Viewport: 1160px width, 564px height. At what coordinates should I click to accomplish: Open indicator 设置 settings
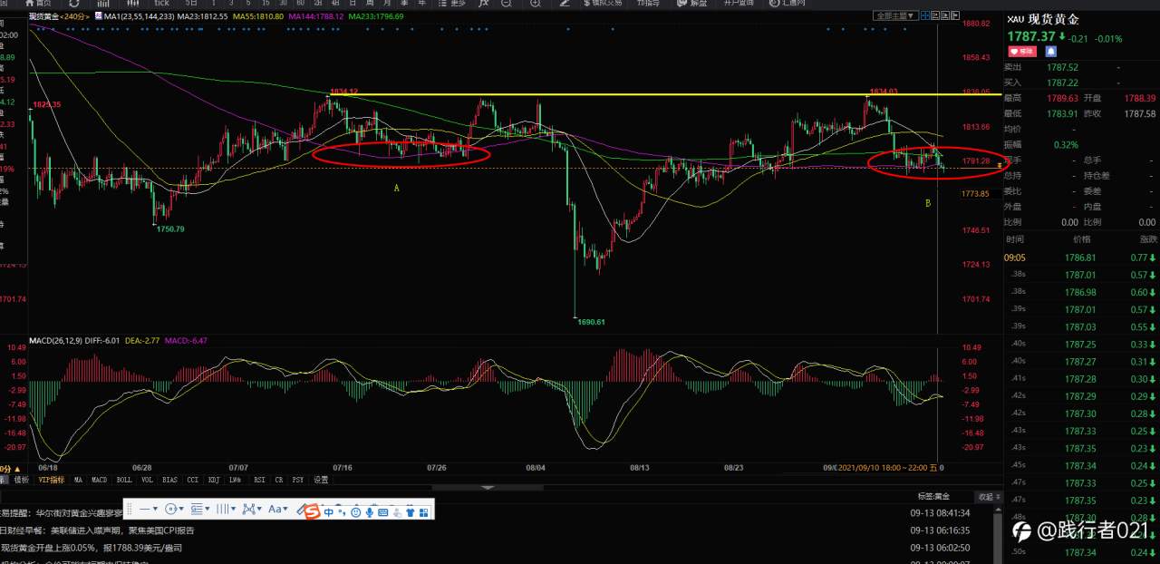point(321,480)
